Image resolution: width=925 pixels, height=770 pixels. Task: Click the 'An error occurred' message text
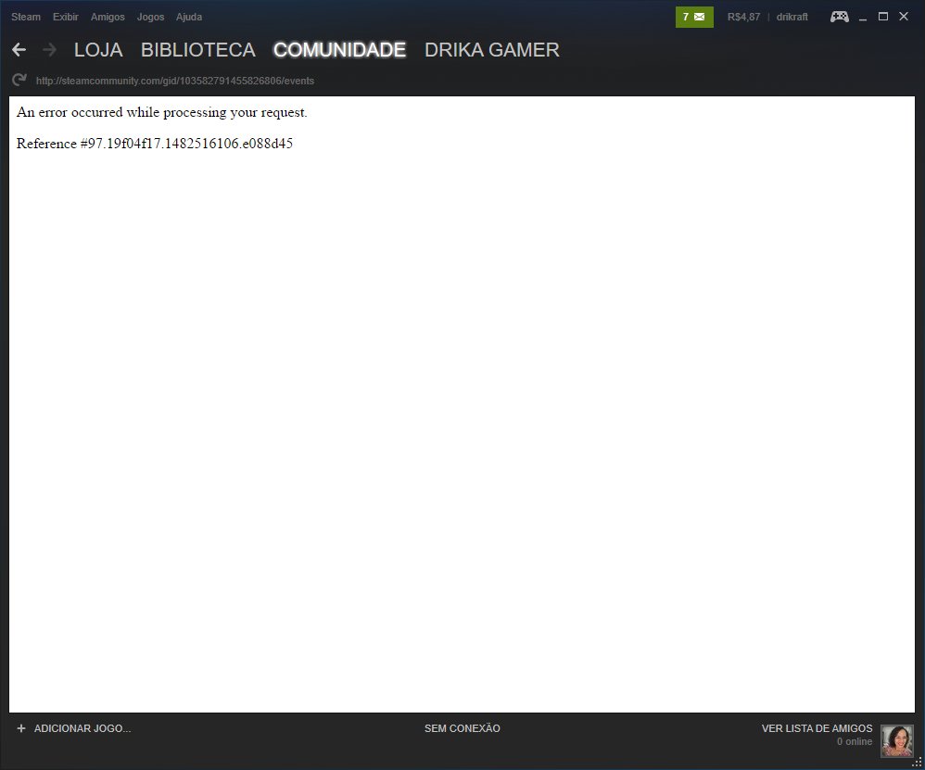161,112
